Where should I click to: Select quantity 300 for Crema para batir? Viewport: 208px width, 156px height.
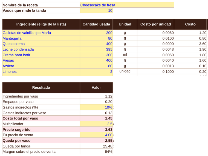[x=96, y=55]
